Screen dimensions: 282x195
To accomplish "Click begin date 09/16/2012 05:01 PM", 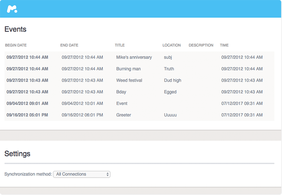I will point(27,115).
